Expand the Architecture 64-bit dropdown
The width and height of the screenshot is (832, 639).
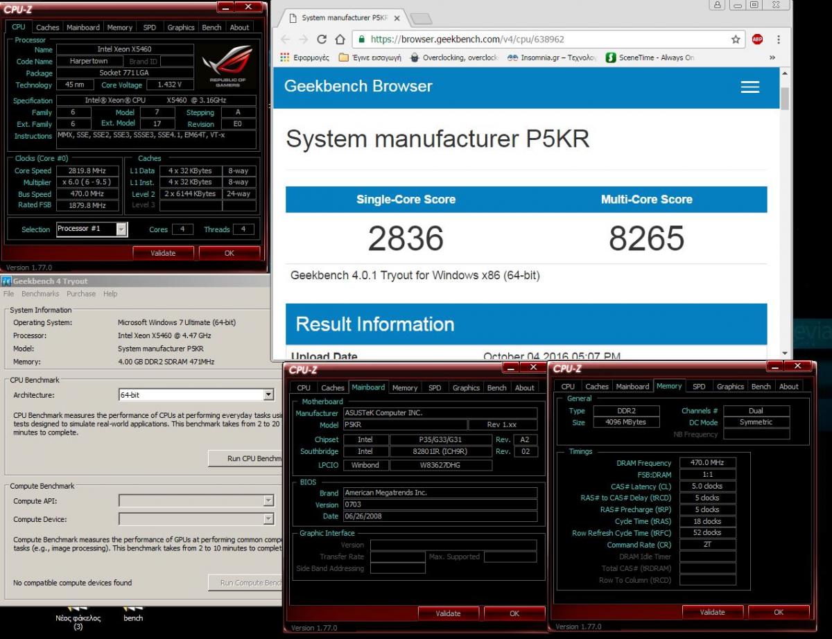[x=269, y=395]
